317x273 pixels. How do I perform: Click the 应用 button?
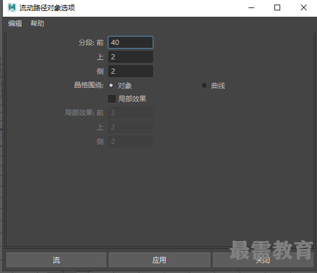click(159, 260)
